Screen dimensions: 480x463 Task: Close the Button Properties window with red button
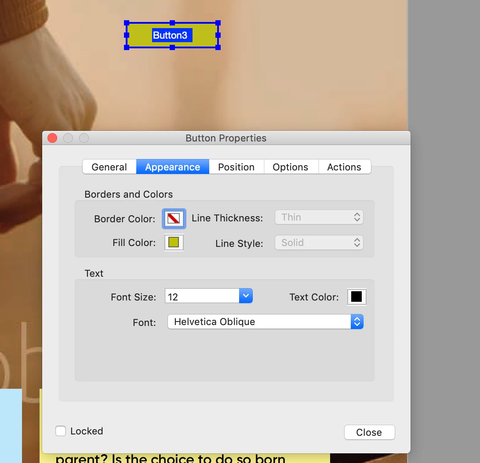52,138
